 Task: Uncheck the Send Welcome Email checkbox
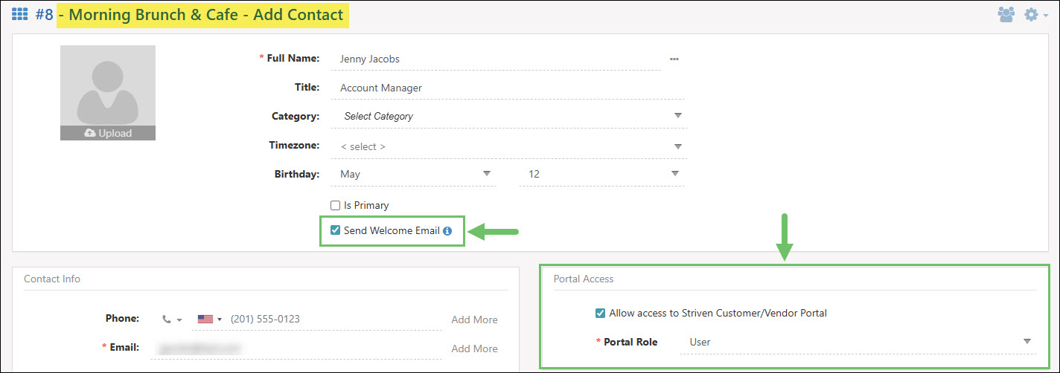pyautogui.click(x=335, y=231)
